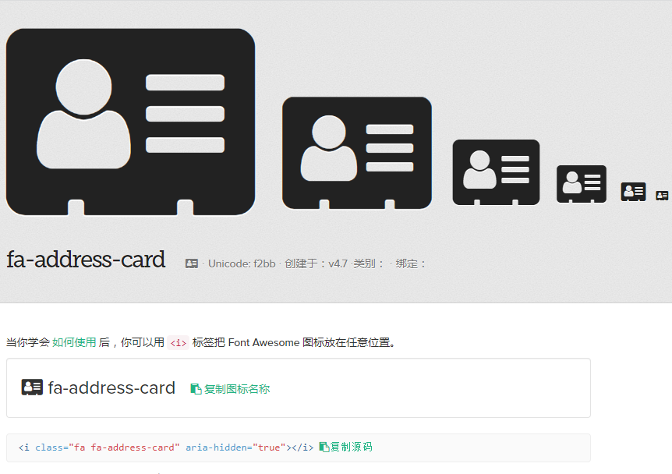
Task: Click the fa-address-card page heading
Action: click(86, 260)
